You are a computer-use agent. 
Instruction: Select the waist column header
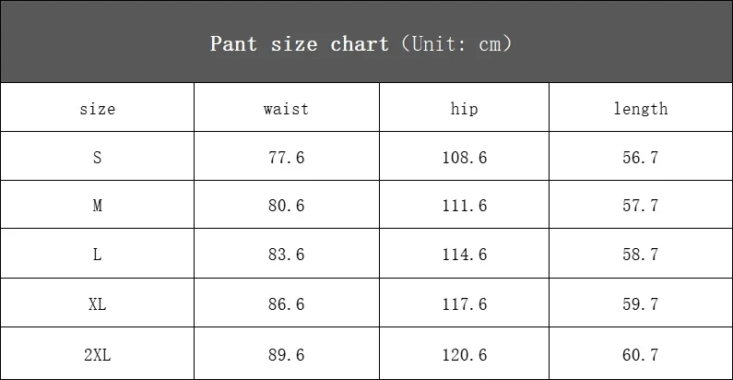pyautogui.click(x=286, y=109)
